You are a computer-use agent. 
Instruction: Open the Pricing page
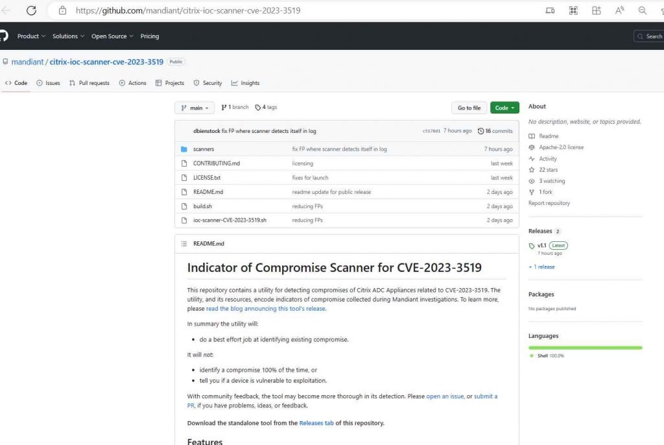(x=150, y=36)
